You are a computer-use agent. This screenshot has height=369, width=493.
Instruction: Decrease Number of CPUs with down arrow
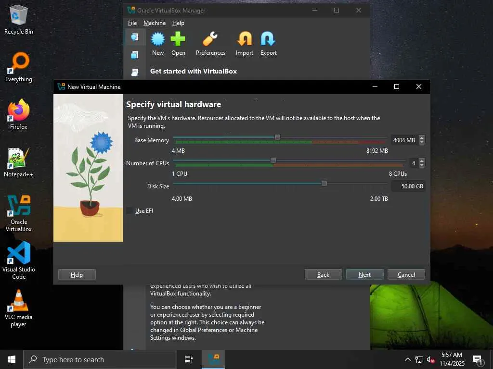[x=422, y=165]
